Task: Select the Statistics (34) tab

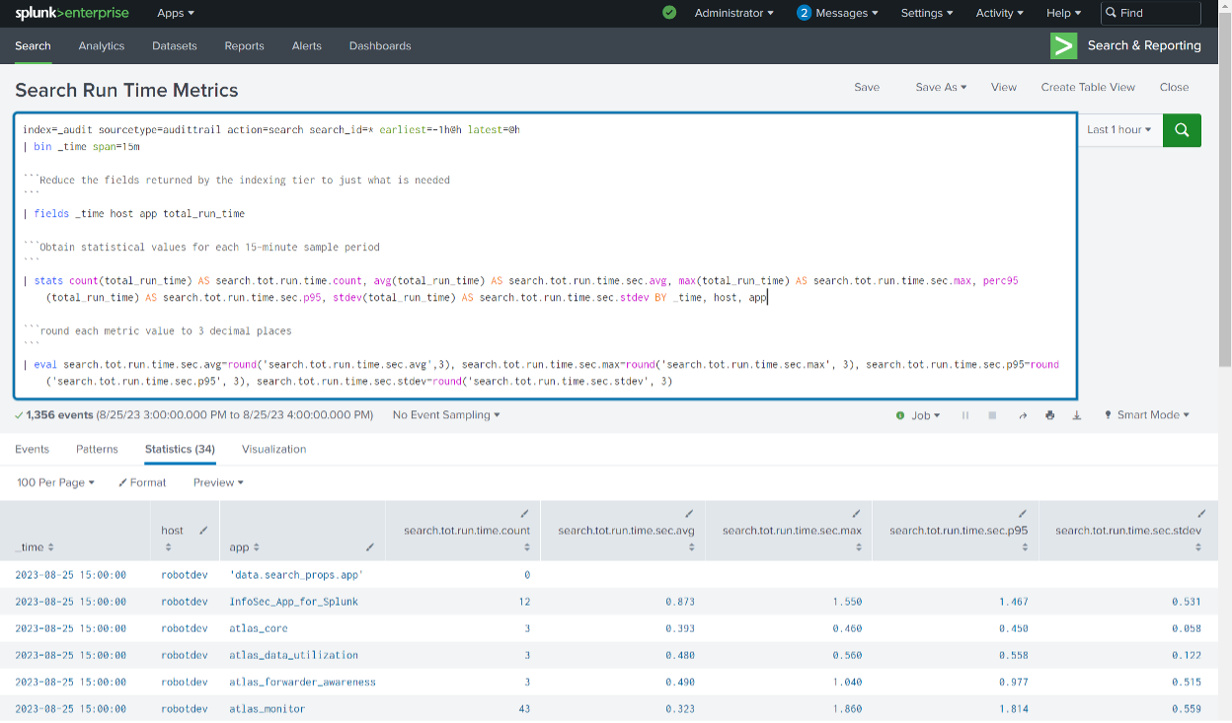Action: (x=180, y=449)
